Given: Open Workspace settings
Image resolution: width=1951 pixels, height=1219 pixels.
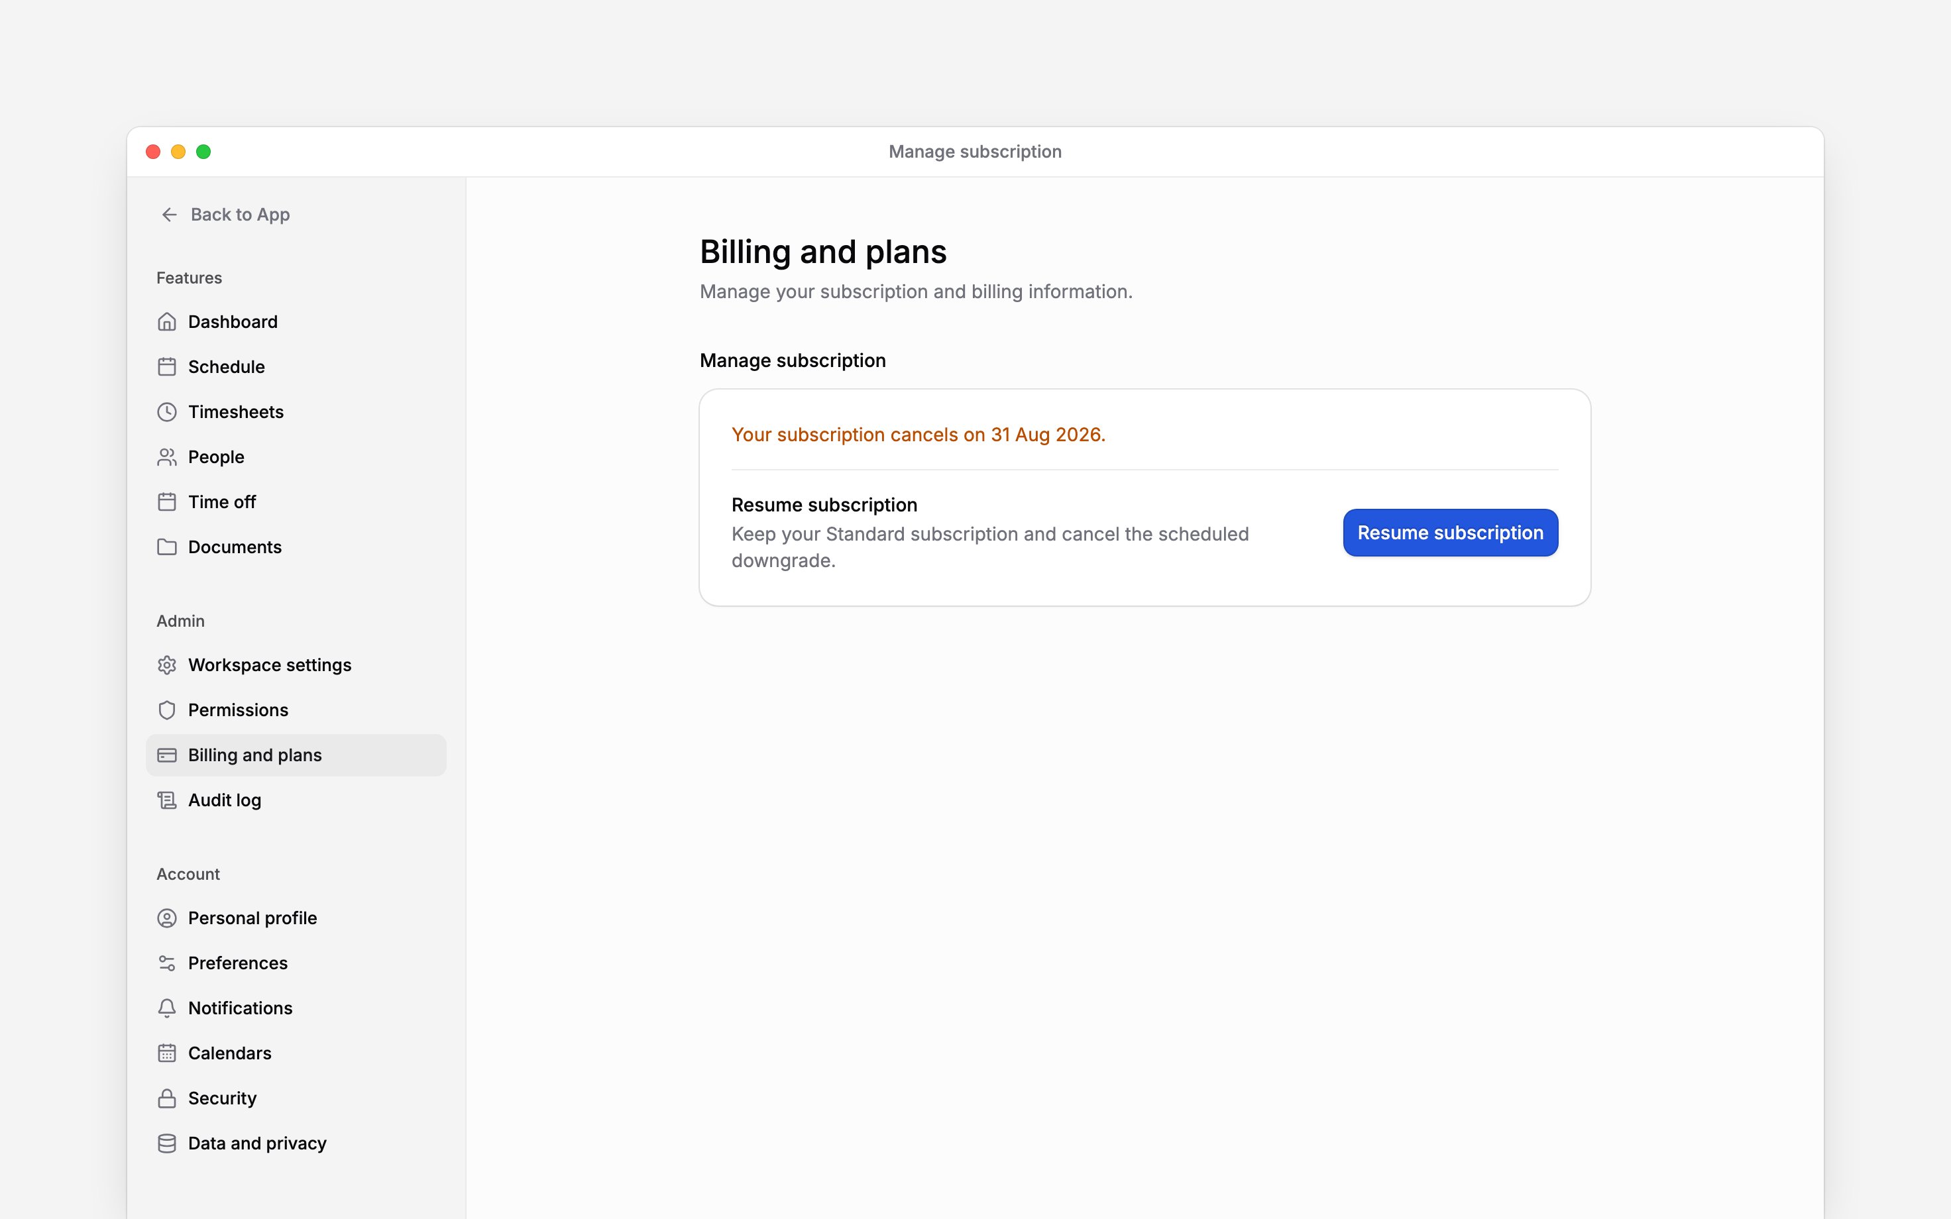Looking at the screenshot, I should coord(296,665).
